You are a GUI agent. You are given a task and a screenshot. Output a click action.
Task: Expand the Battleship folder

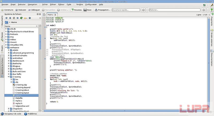coord(9,64)
